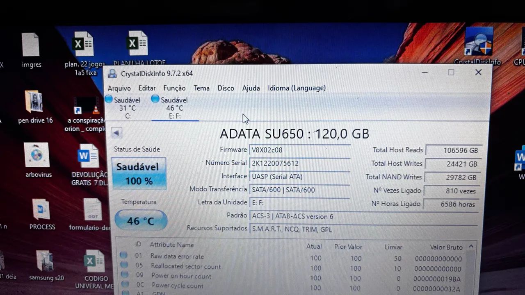Open the Função menu
This screenshot has width=525, height=295.
(x=174, y=88)
